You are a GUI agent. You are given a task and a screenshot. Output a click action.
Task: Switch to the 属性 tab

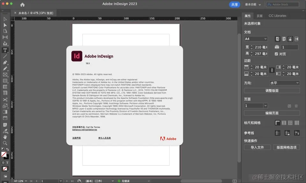tap(248, 16)
